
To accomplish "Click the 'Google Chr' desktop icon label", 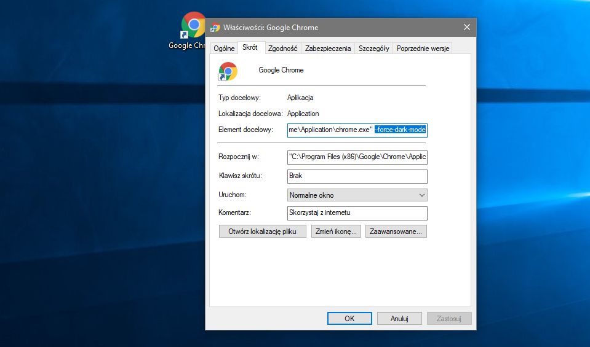I will click(x=186, y=45).
